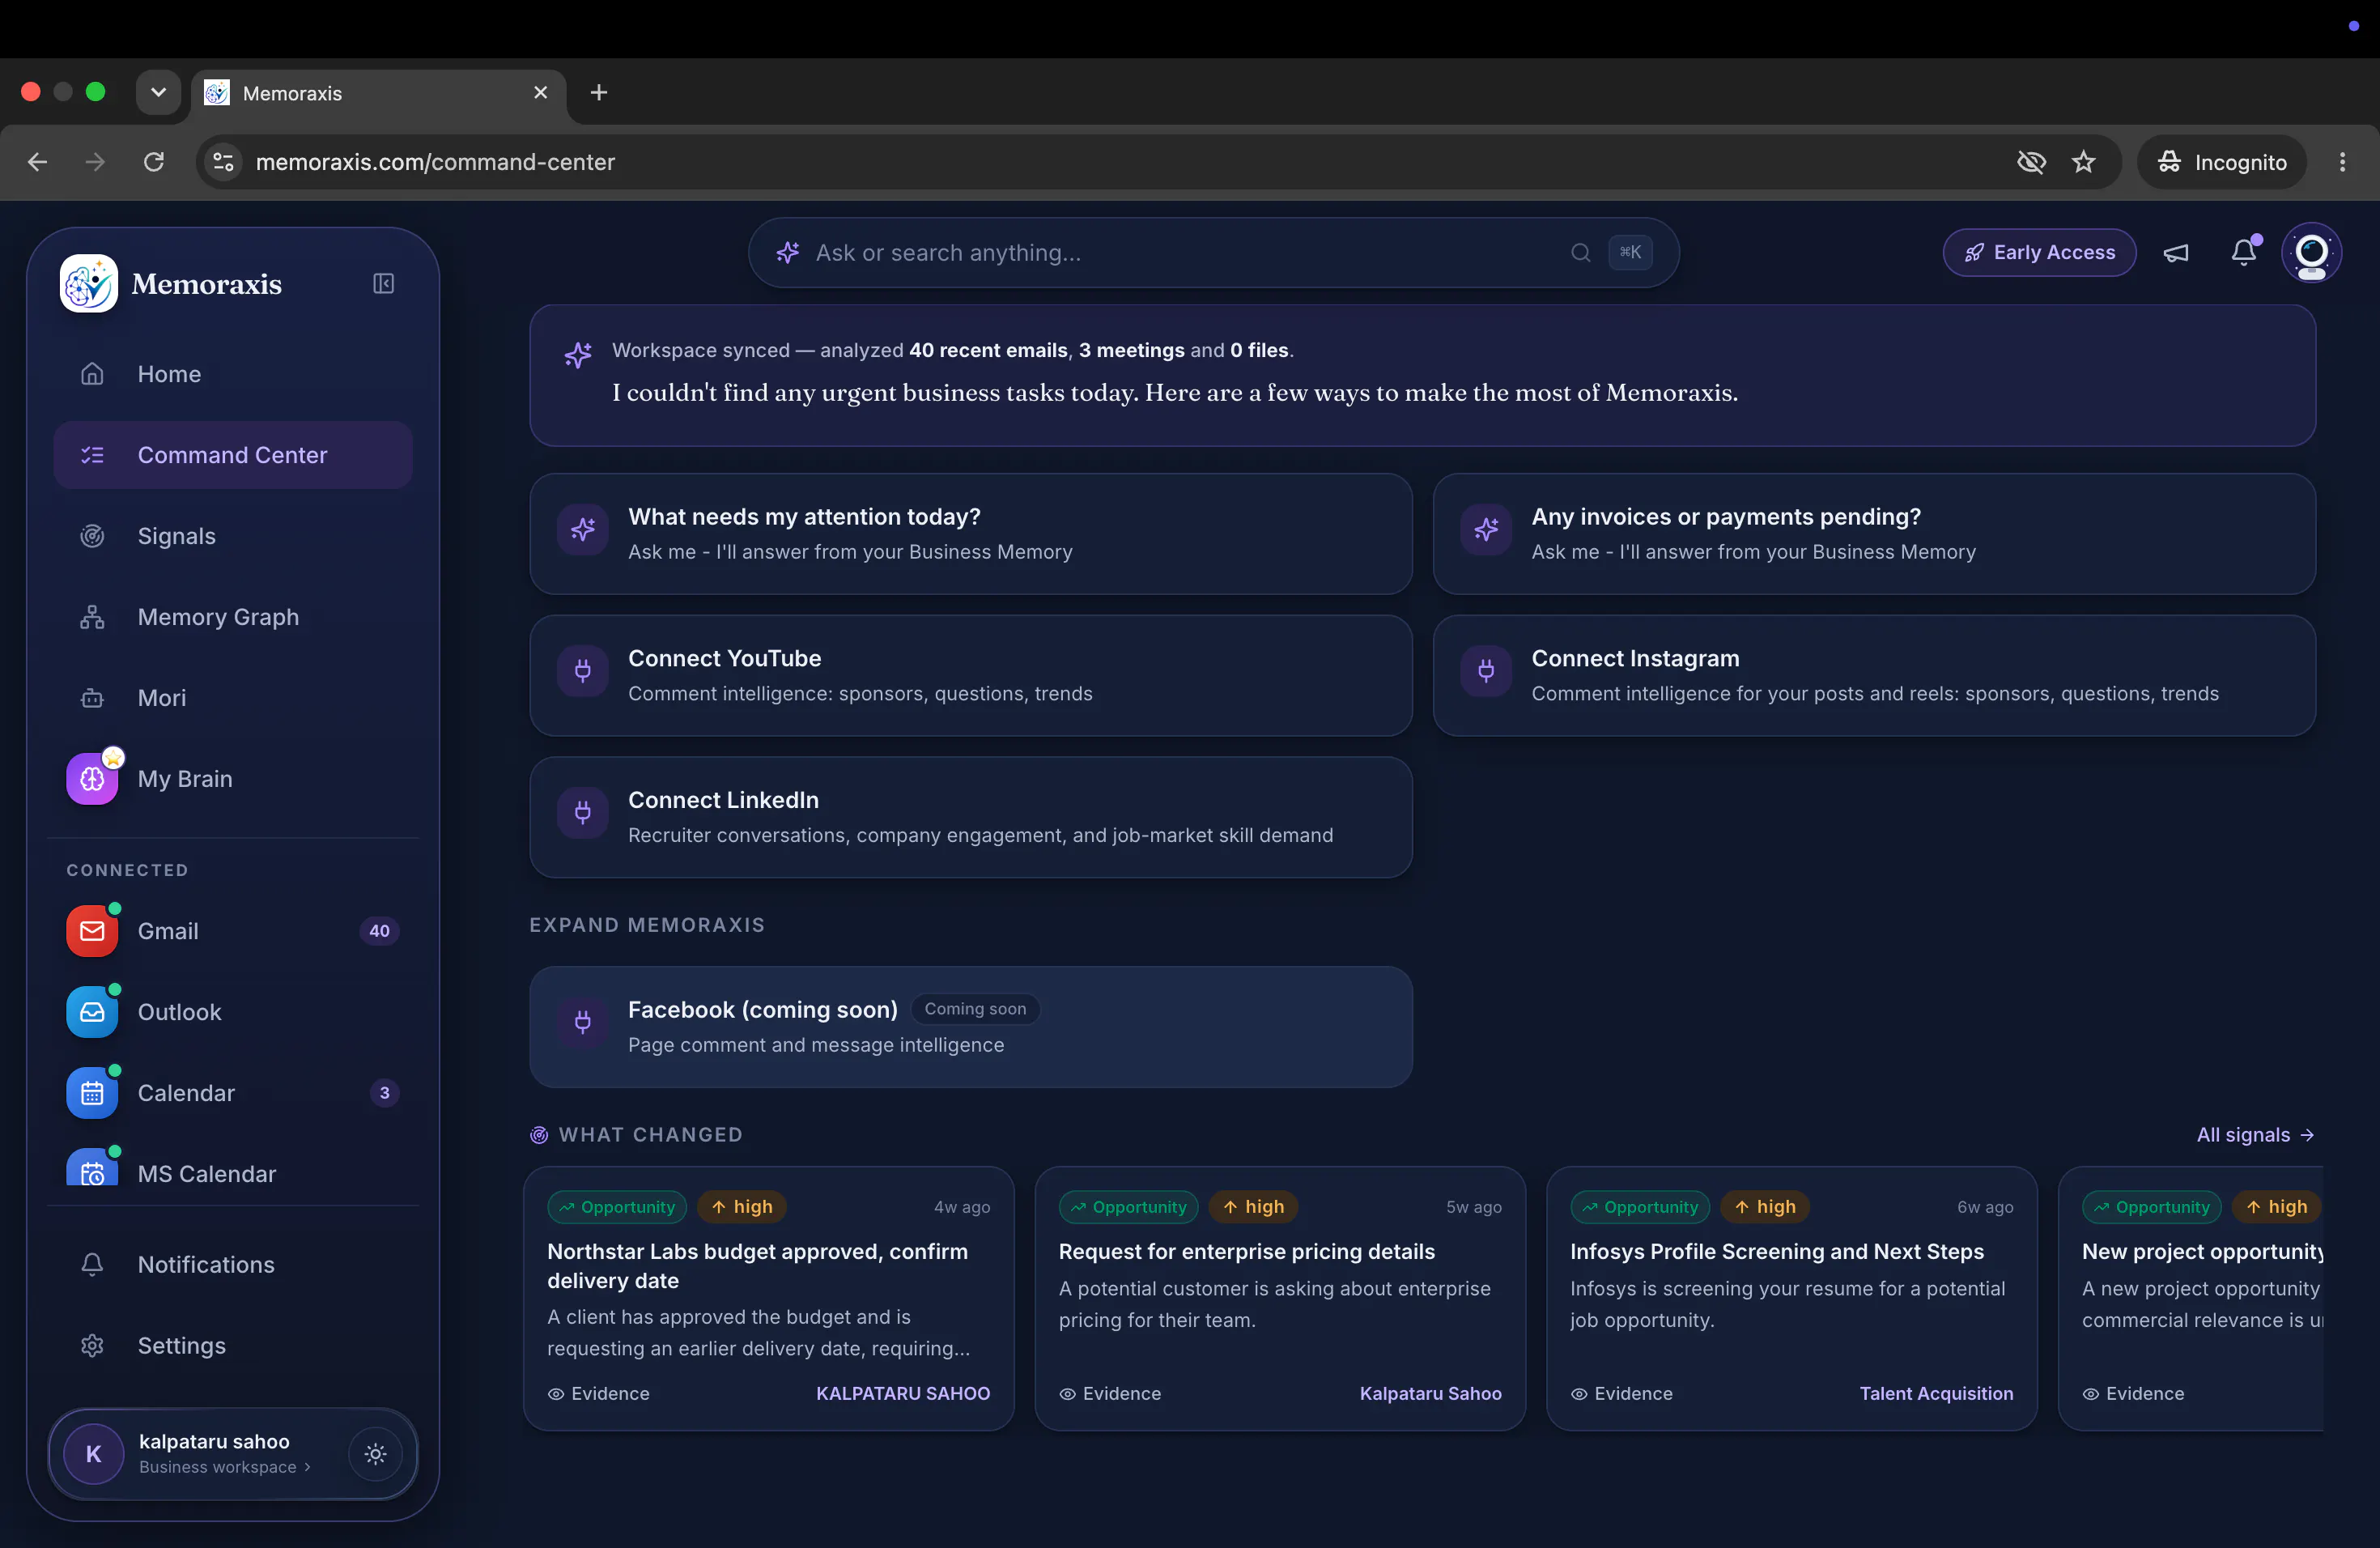Bookmark this page with the star icon
Viewport: 2380px width, 1548px height.
(2083, 162)
